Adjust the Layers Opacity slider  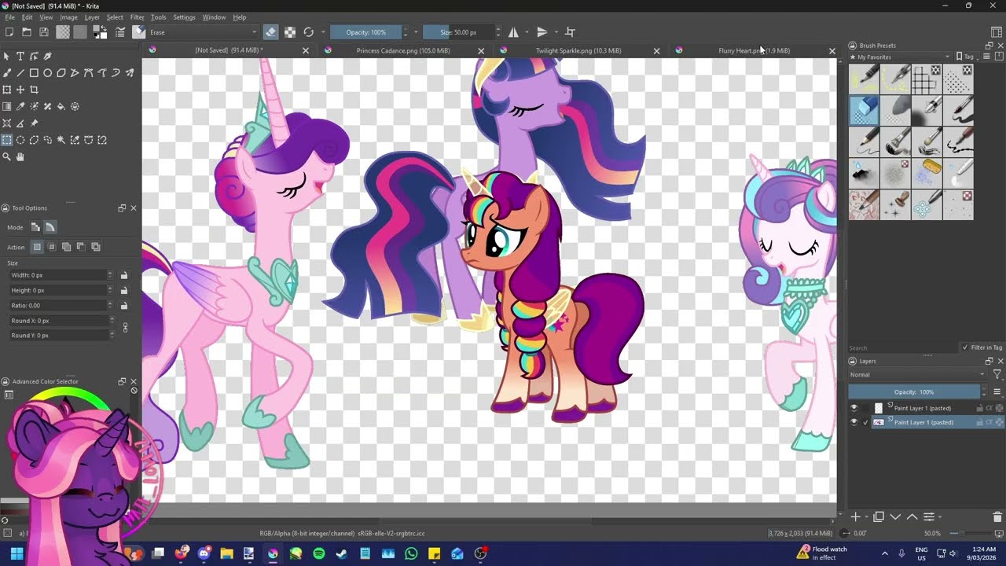[914, 391]
